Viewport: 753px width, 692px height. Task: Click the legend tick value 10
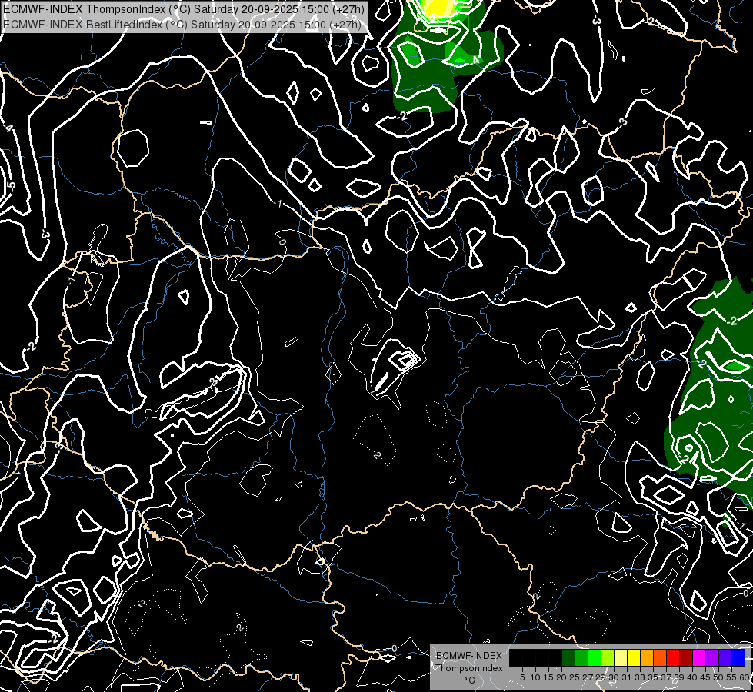point(535,677)
